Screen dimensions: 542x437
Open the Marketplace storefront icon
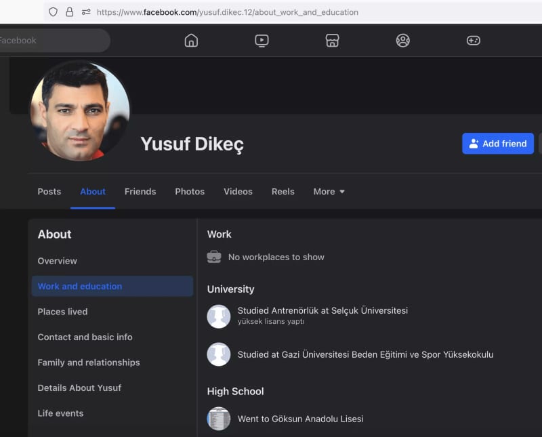(332, 41)
